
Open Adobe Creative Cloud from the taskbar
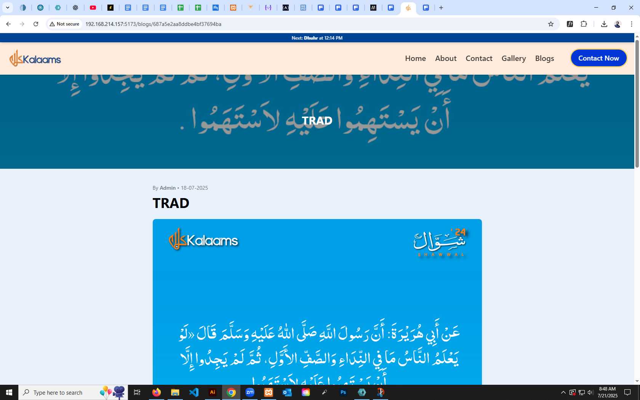coord(306,392)
